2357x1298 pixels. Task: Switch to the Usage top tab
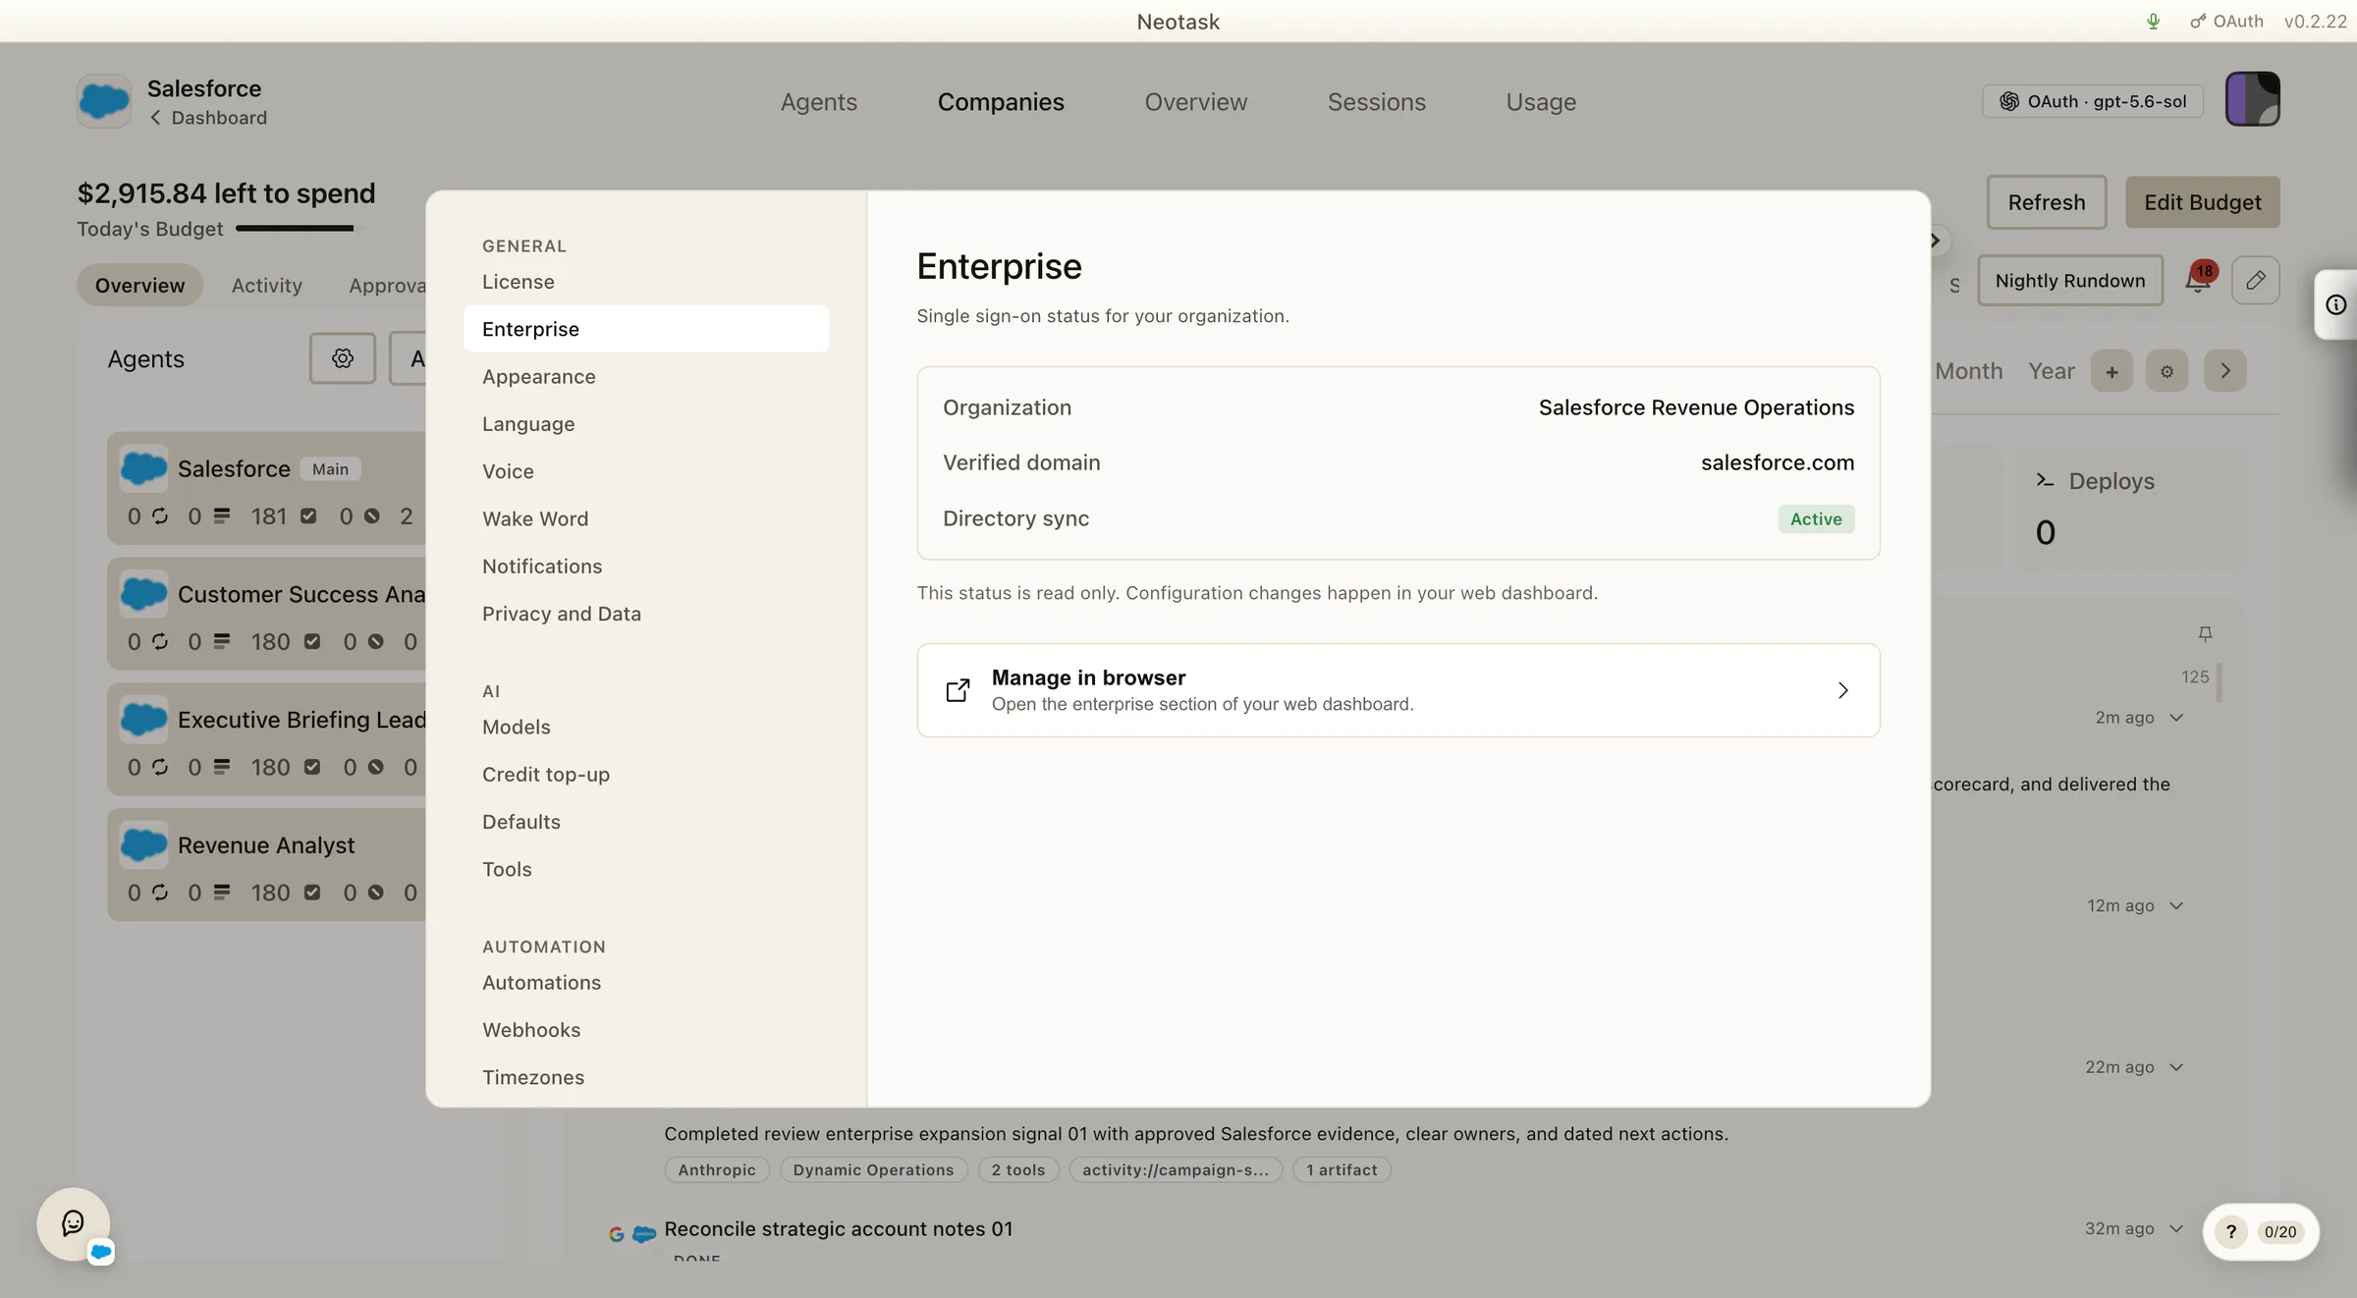point(1541,101)
